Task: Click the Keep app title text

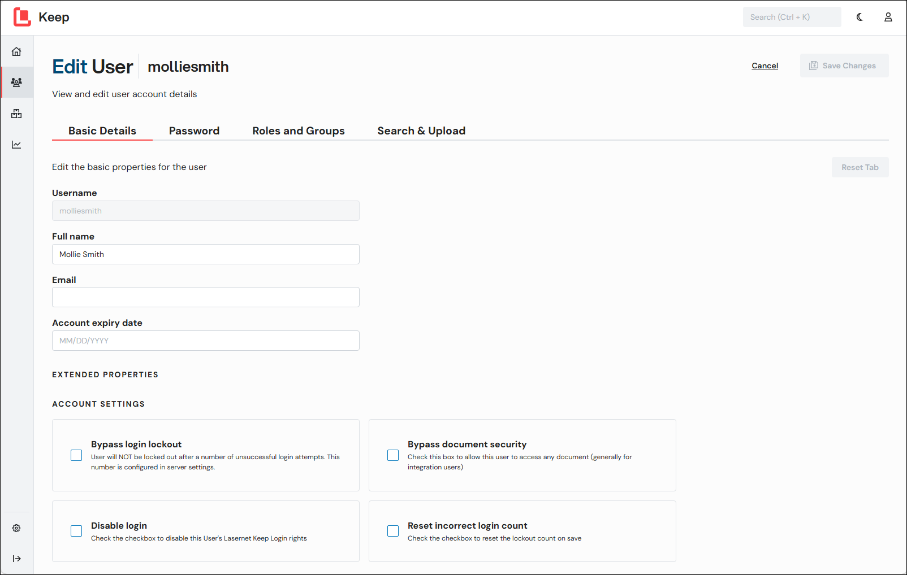Action: pyautogui.click(x=54, y=17)
